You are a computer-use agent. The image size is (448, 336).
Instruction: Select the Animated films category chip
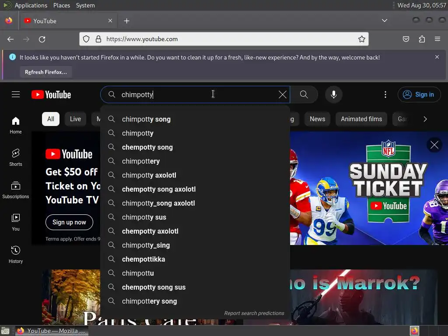361,119
